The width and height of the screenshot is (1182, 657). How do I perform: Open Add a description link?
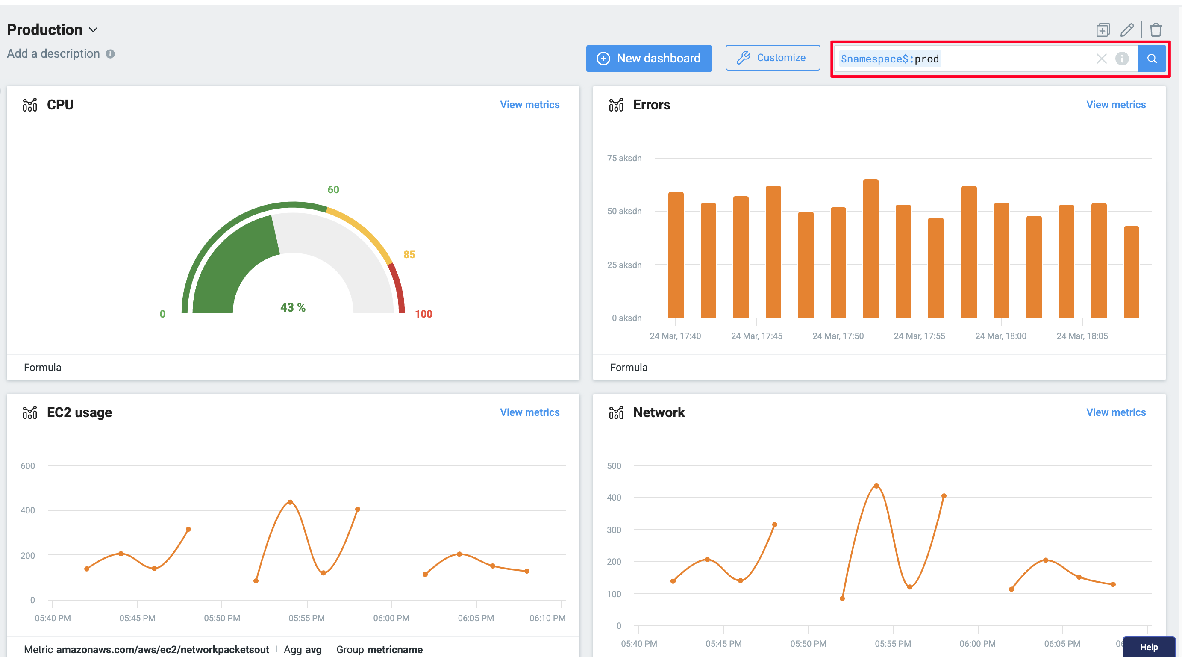click(x=53, y=54)
